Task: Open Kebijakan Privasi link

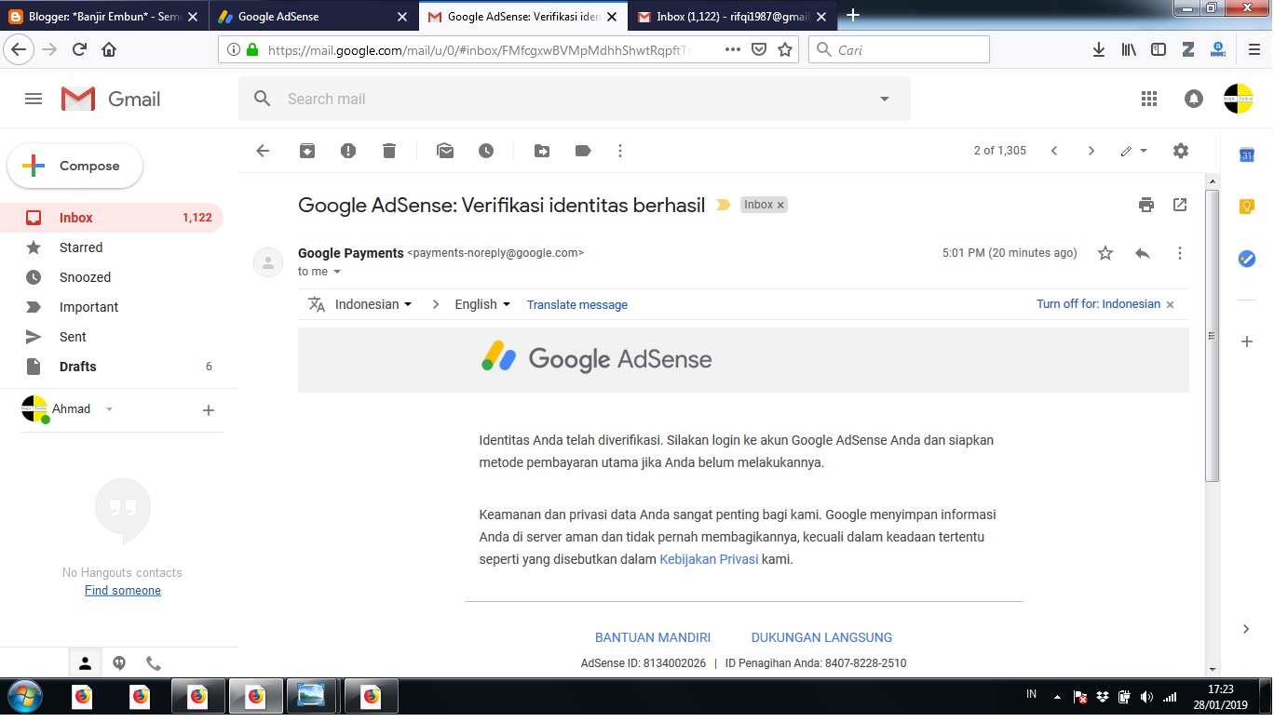Action: (x=709, y=559)
